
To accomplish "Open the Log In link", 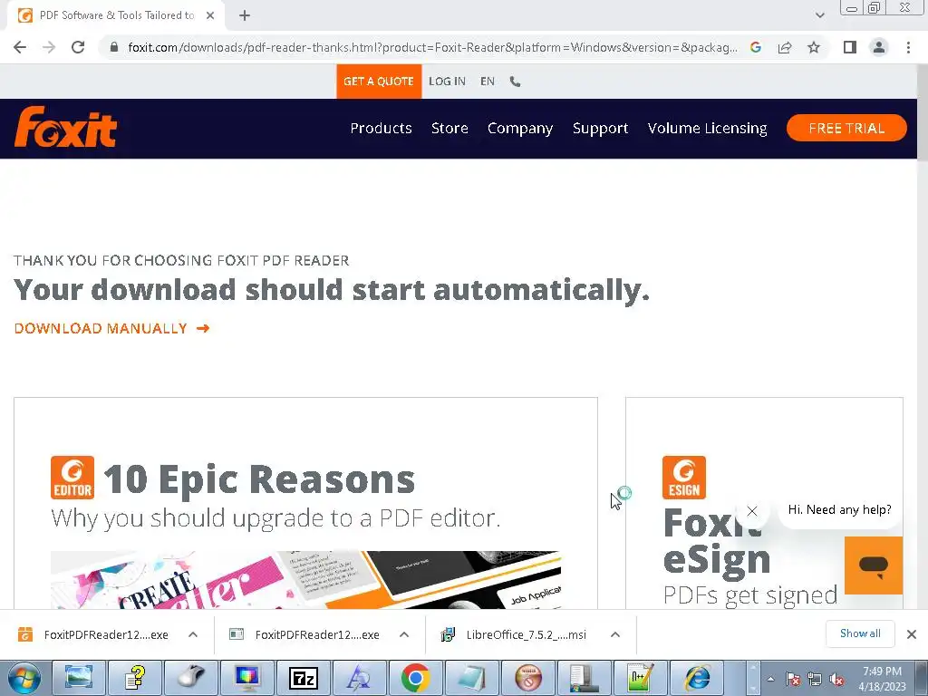I will [x=447, y=82].
